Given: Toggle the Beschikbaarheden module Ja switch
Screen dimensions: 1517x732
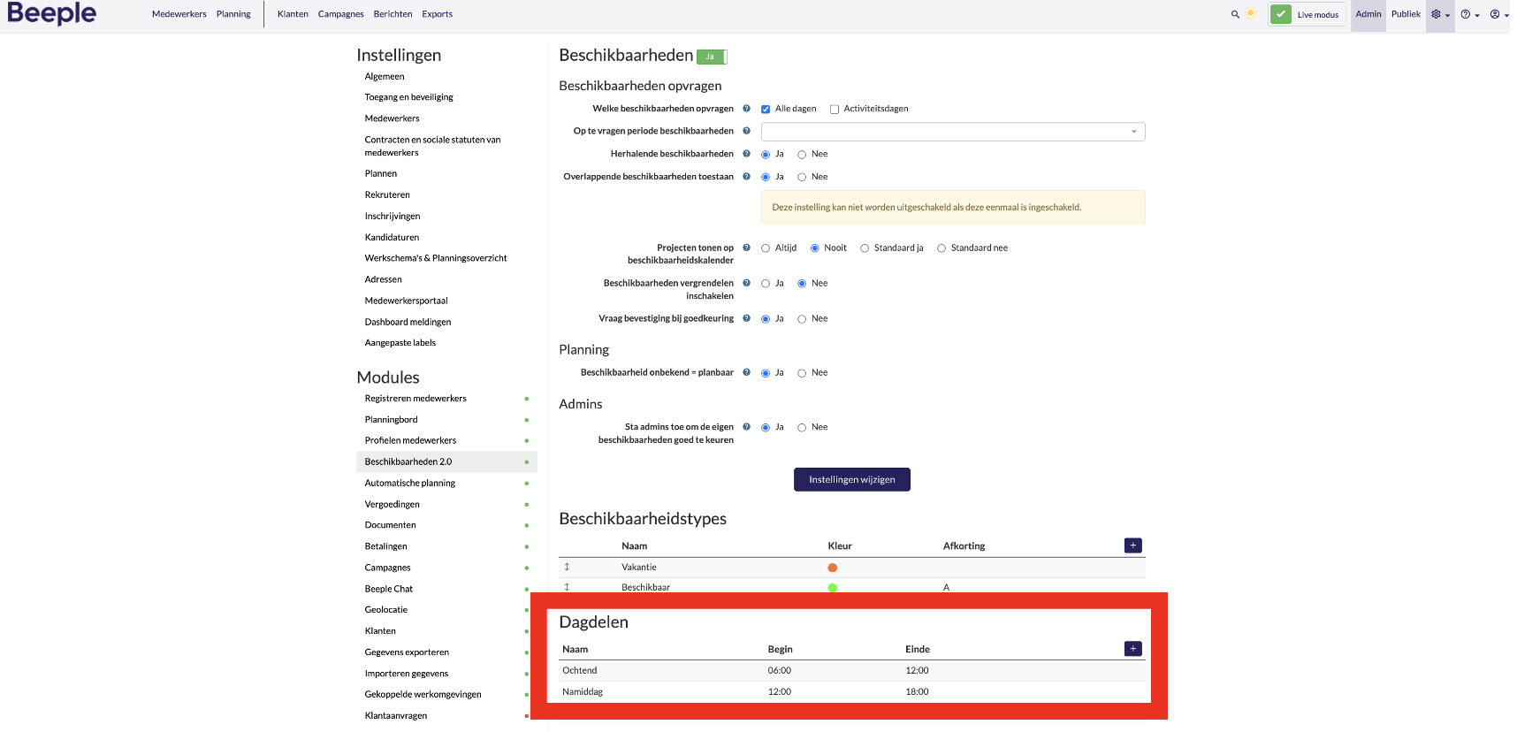Looking at the screenshot, I should (712, 57).
